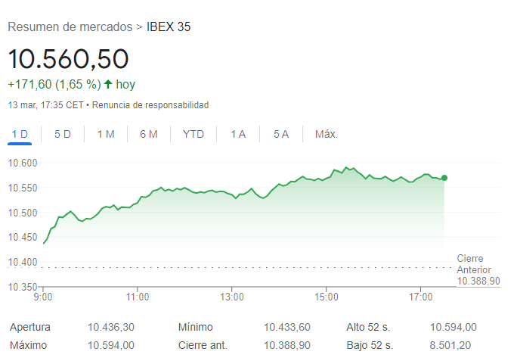Click the IBEX 35 breadcrumb title

(169, 27)
